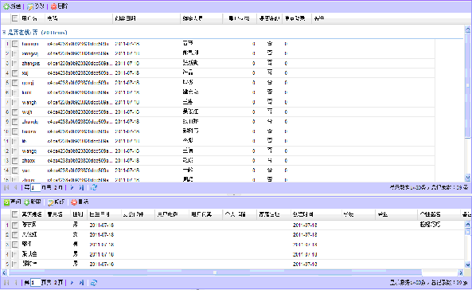Click gender cell in lower grid row 2
Screen dimensions: 472x290
[75, 234]
